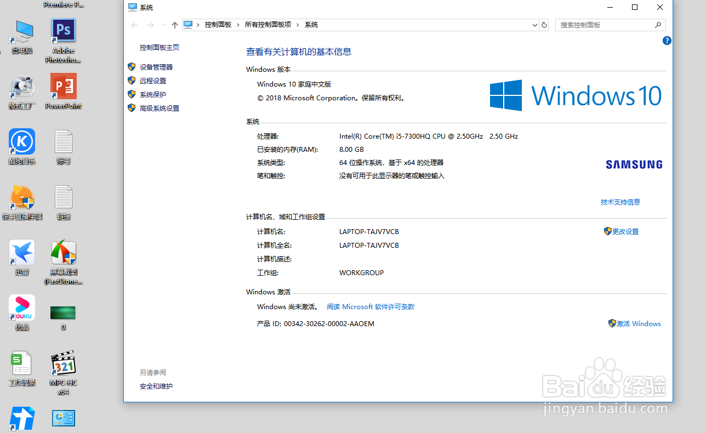
Task: Open 系统保护
Action: point(153,94)
